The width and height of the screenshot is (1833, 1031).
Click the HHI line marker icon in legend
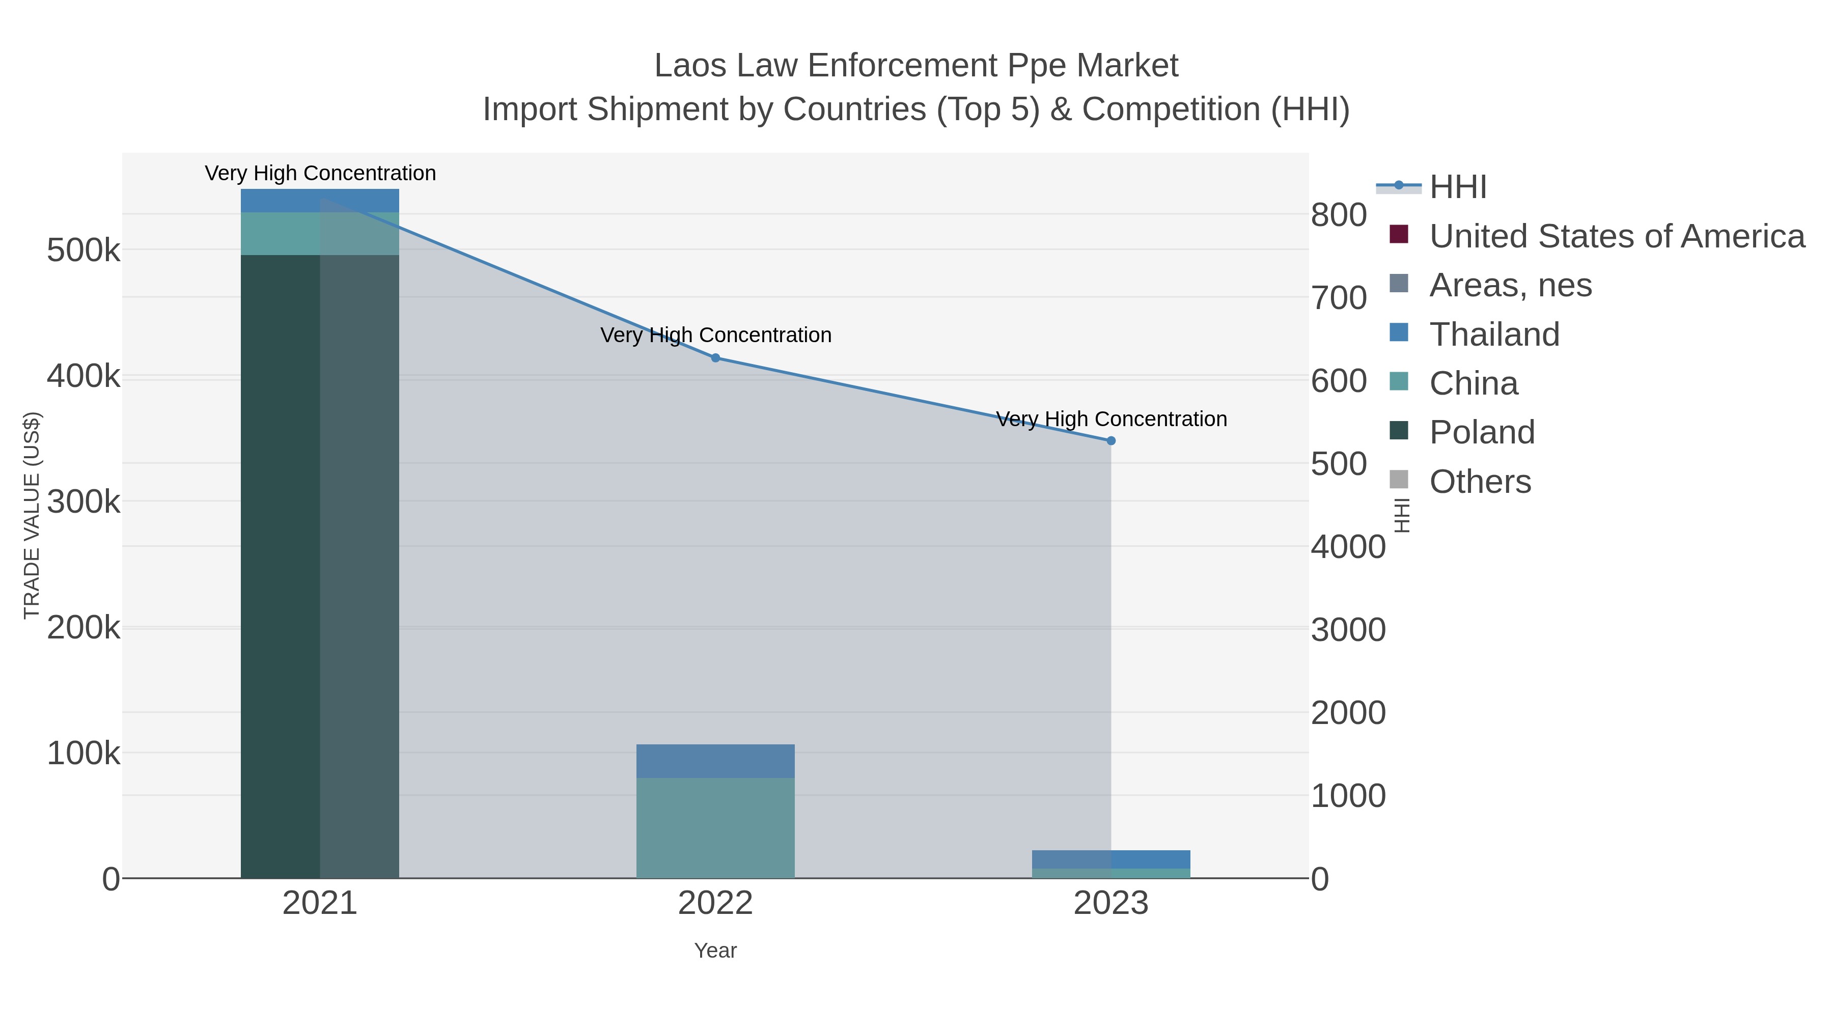coord(1399,186)
